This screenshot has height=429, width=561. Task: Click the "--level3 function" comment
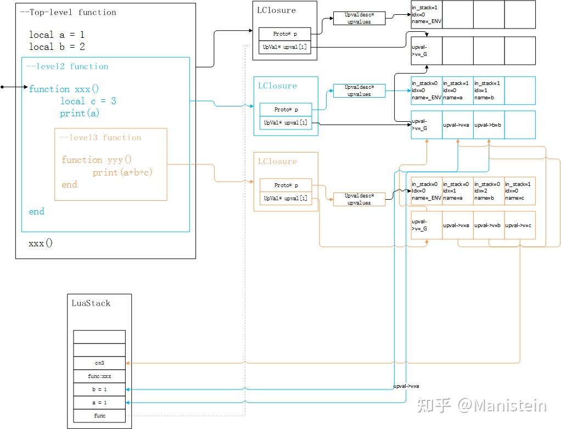coord(100,138)
